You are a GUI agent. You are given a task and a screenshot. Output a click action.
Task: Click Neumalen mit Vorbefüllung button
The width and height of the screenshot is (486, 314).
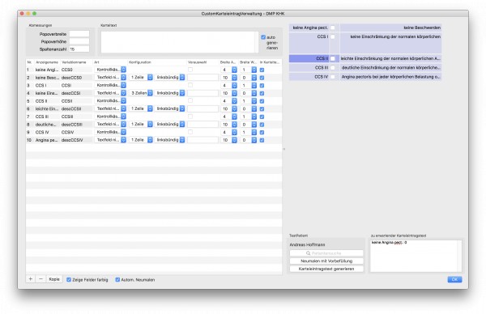point(326,261)
